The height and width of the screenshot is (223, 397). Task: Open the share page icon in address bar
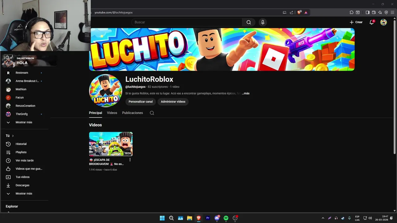click(292, 12)
